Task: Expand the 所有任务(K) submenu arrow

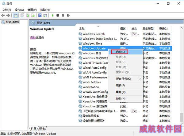Action: click(140, 79)
